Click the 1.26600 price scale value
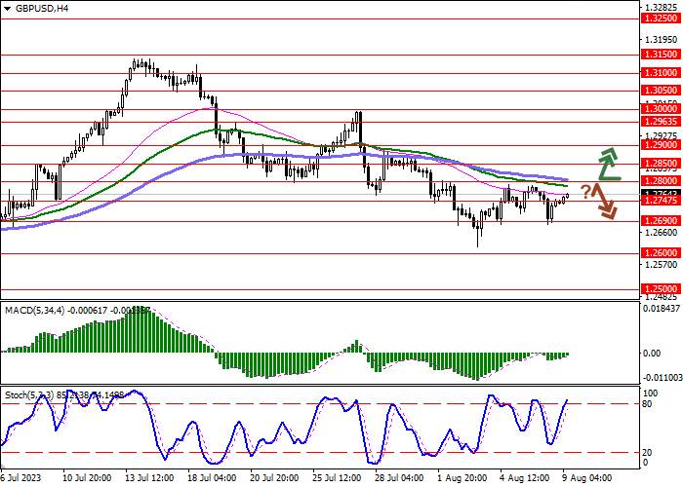 (x=662, y=233)
